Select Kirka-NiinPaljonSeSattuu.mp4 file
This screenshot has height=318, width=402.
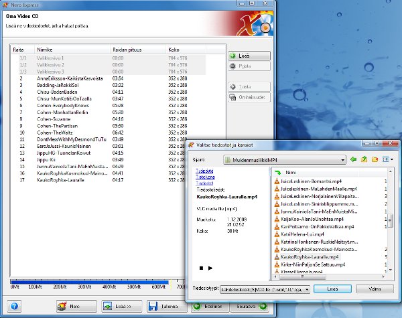point(313,264)
